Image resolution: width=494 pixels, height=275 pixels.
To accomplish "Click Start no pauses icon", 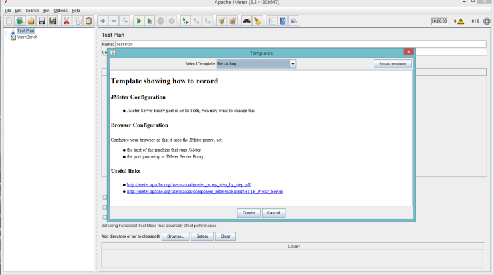I will pos(150,21).
